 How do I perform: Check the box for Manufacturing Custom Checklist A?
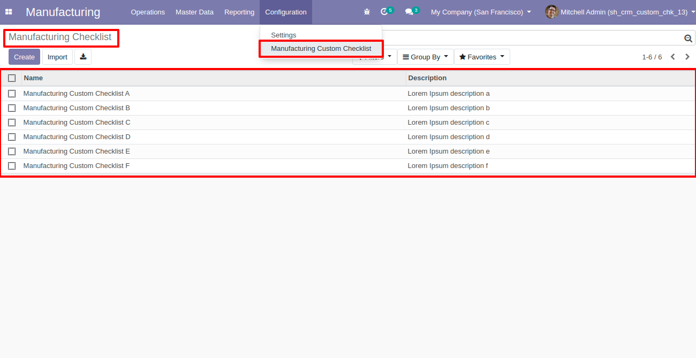[x=12, y=94]
